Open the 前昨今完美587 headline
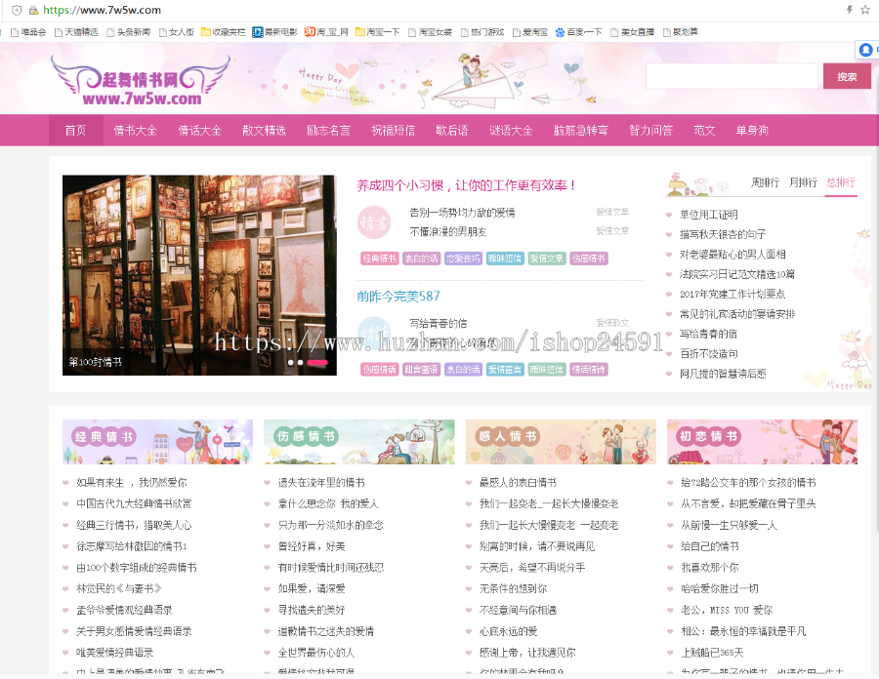This screenshot has height=679, width=879. (398, 297)
